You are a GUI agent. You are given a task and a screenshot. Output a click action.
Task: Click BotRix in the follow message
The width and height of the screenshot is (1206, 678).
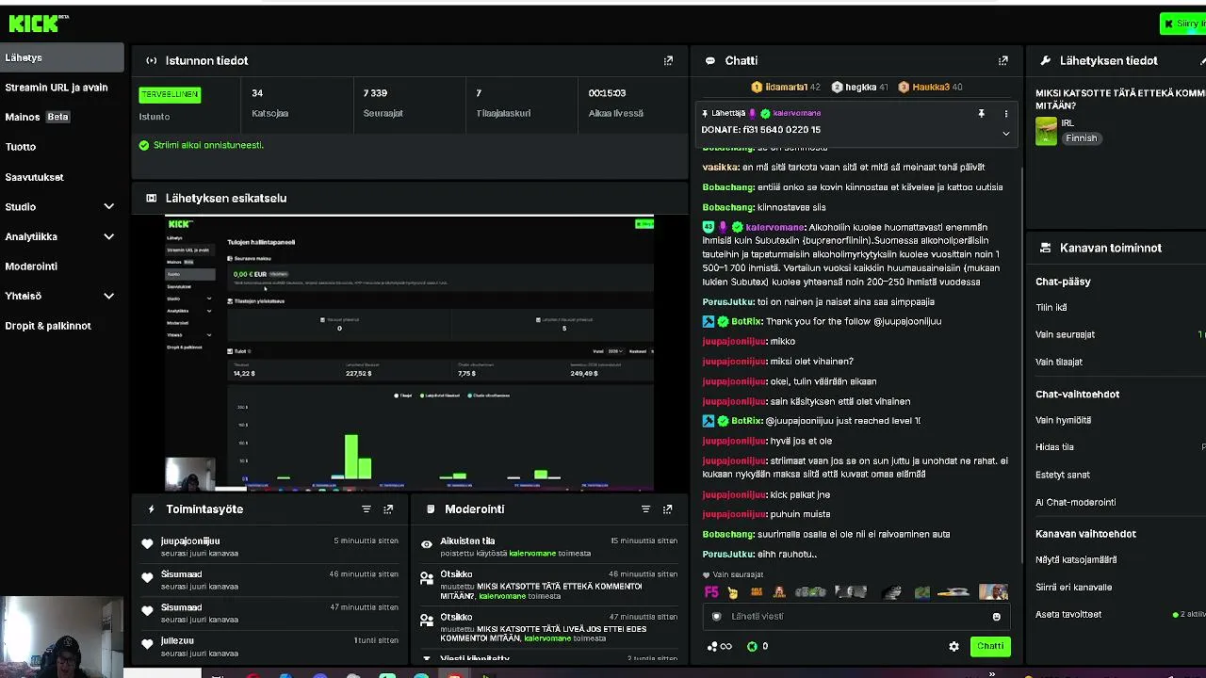point(745,321)
